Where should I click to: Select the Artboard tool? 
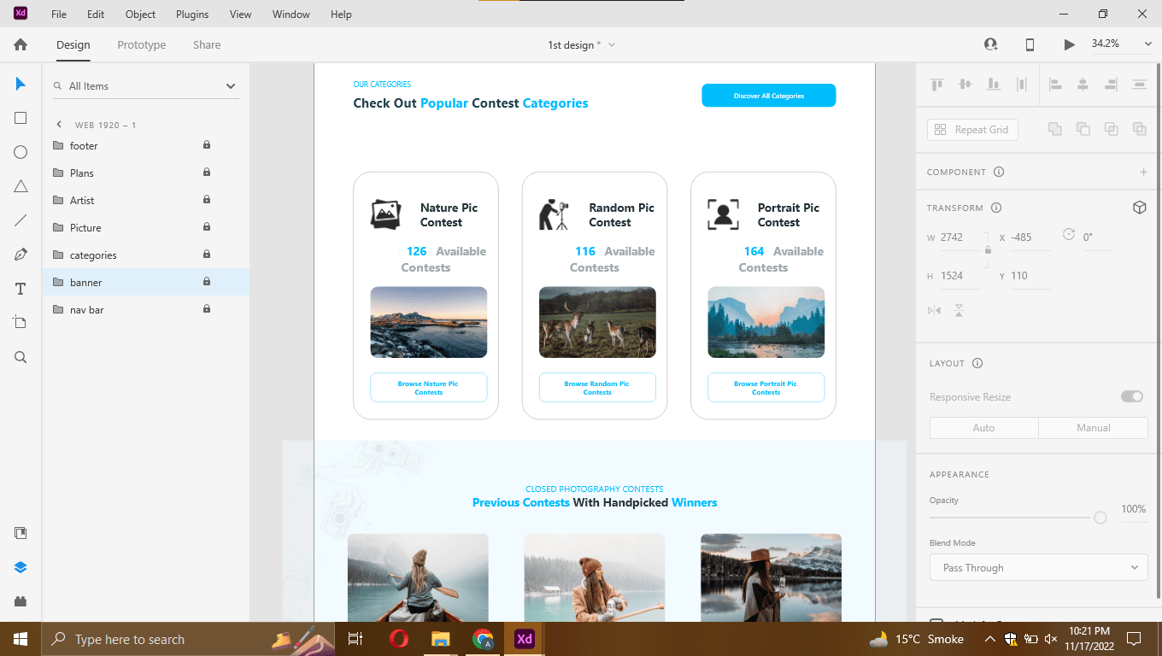click(20, 322)
